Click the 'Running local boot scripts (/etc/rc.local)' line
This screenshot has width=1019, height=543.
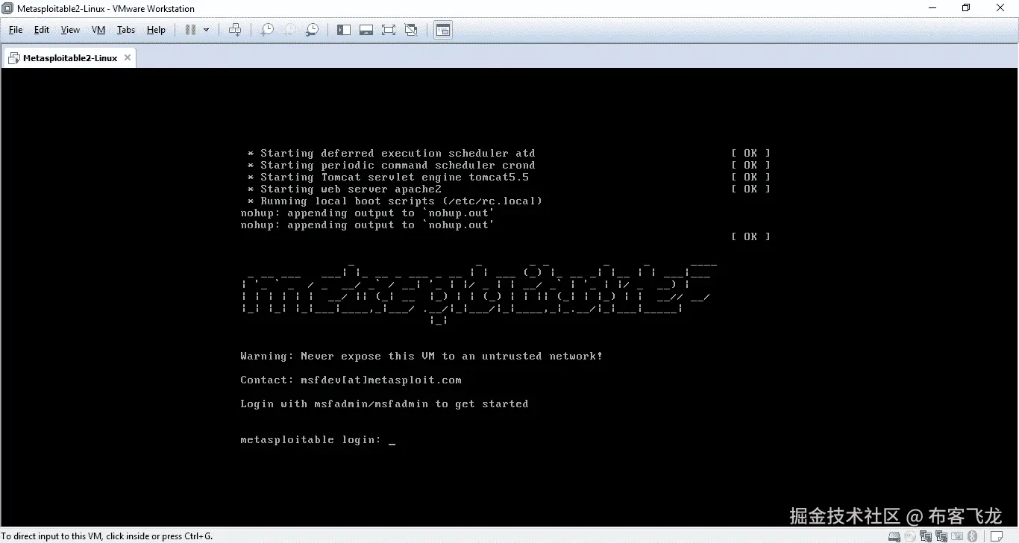395,201
